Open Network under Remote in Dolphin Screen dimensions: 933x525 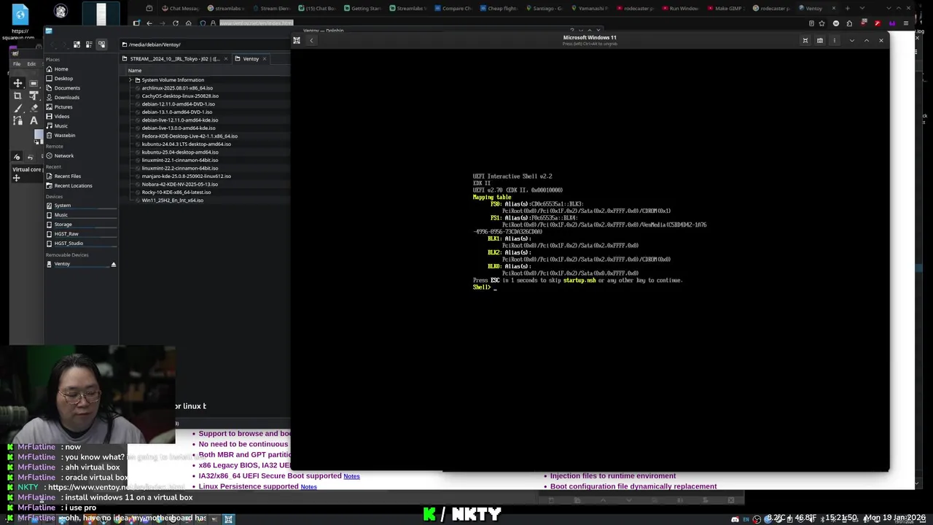pos(63,156)
